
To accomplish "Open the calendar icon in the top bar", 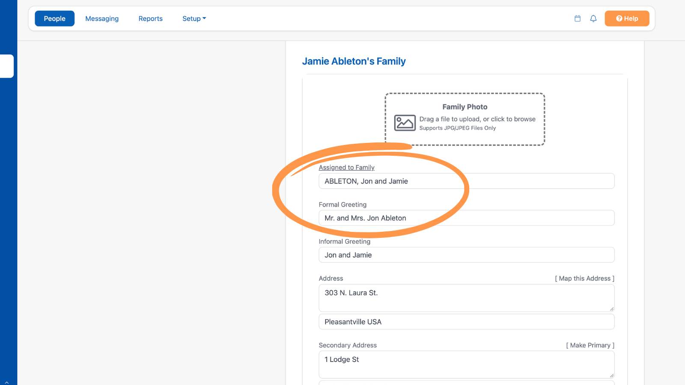I will (x=578, y=18).
